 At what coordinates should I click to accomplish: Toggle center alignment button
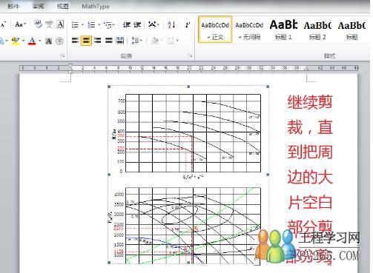86,41
